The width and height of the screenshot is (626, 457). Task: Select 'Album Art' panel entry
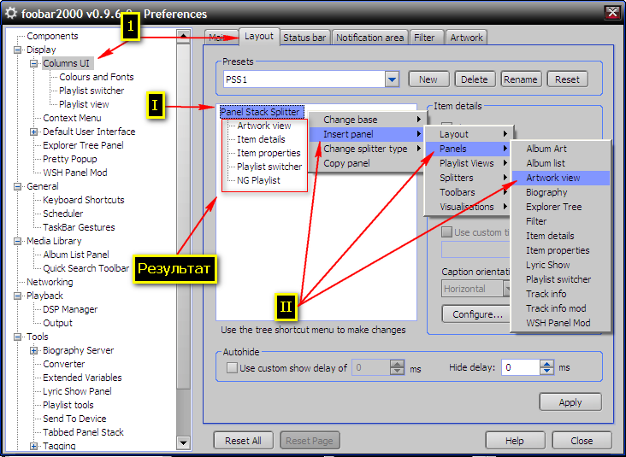pyautogui.click(x=560, y=149)
